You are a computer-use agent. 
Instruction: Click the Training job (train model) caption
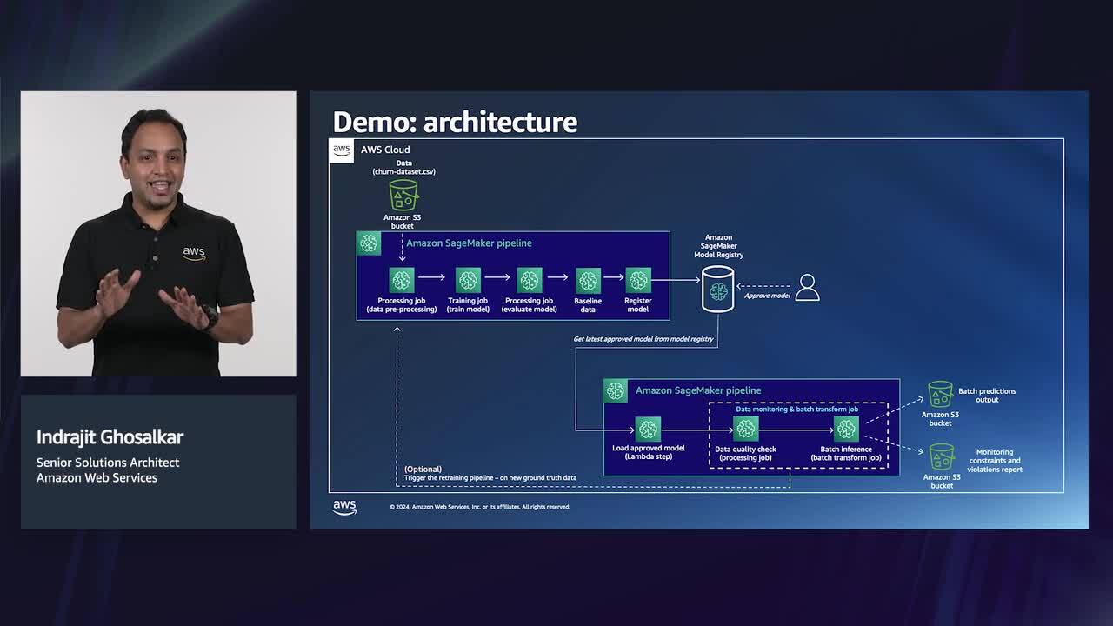coord(468,304)
